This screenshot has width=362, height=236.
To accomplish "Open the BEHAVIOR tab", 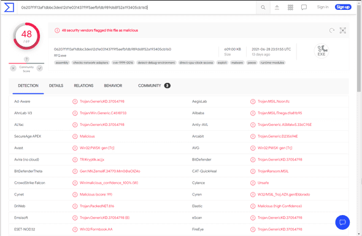I will (x=113, y=85).
